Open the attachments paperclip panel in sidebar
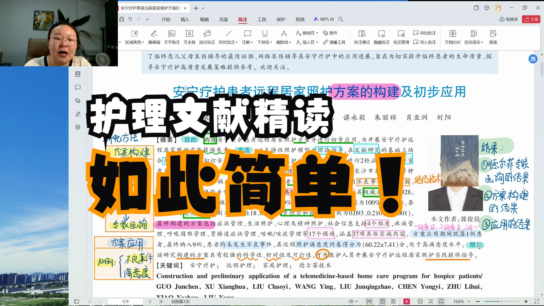The height and width of the screenshot is (306, 544). [78, 101]
